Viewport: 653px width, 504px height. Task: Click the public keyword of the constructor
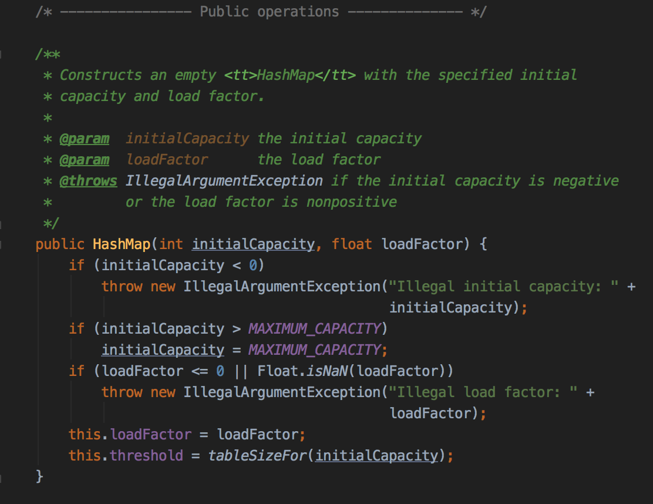[60, 244]
